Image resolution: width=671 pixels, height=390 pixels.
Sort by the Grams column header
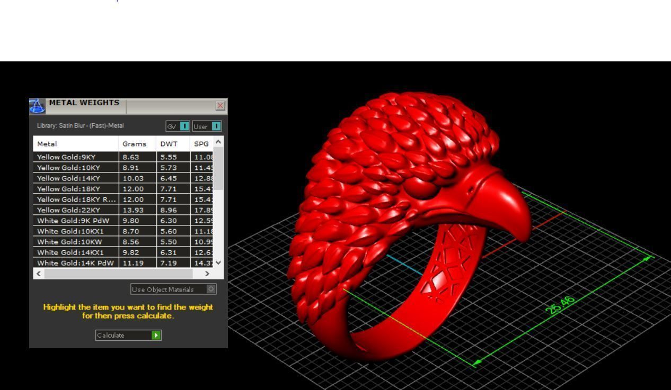click(x=137, y=144)
